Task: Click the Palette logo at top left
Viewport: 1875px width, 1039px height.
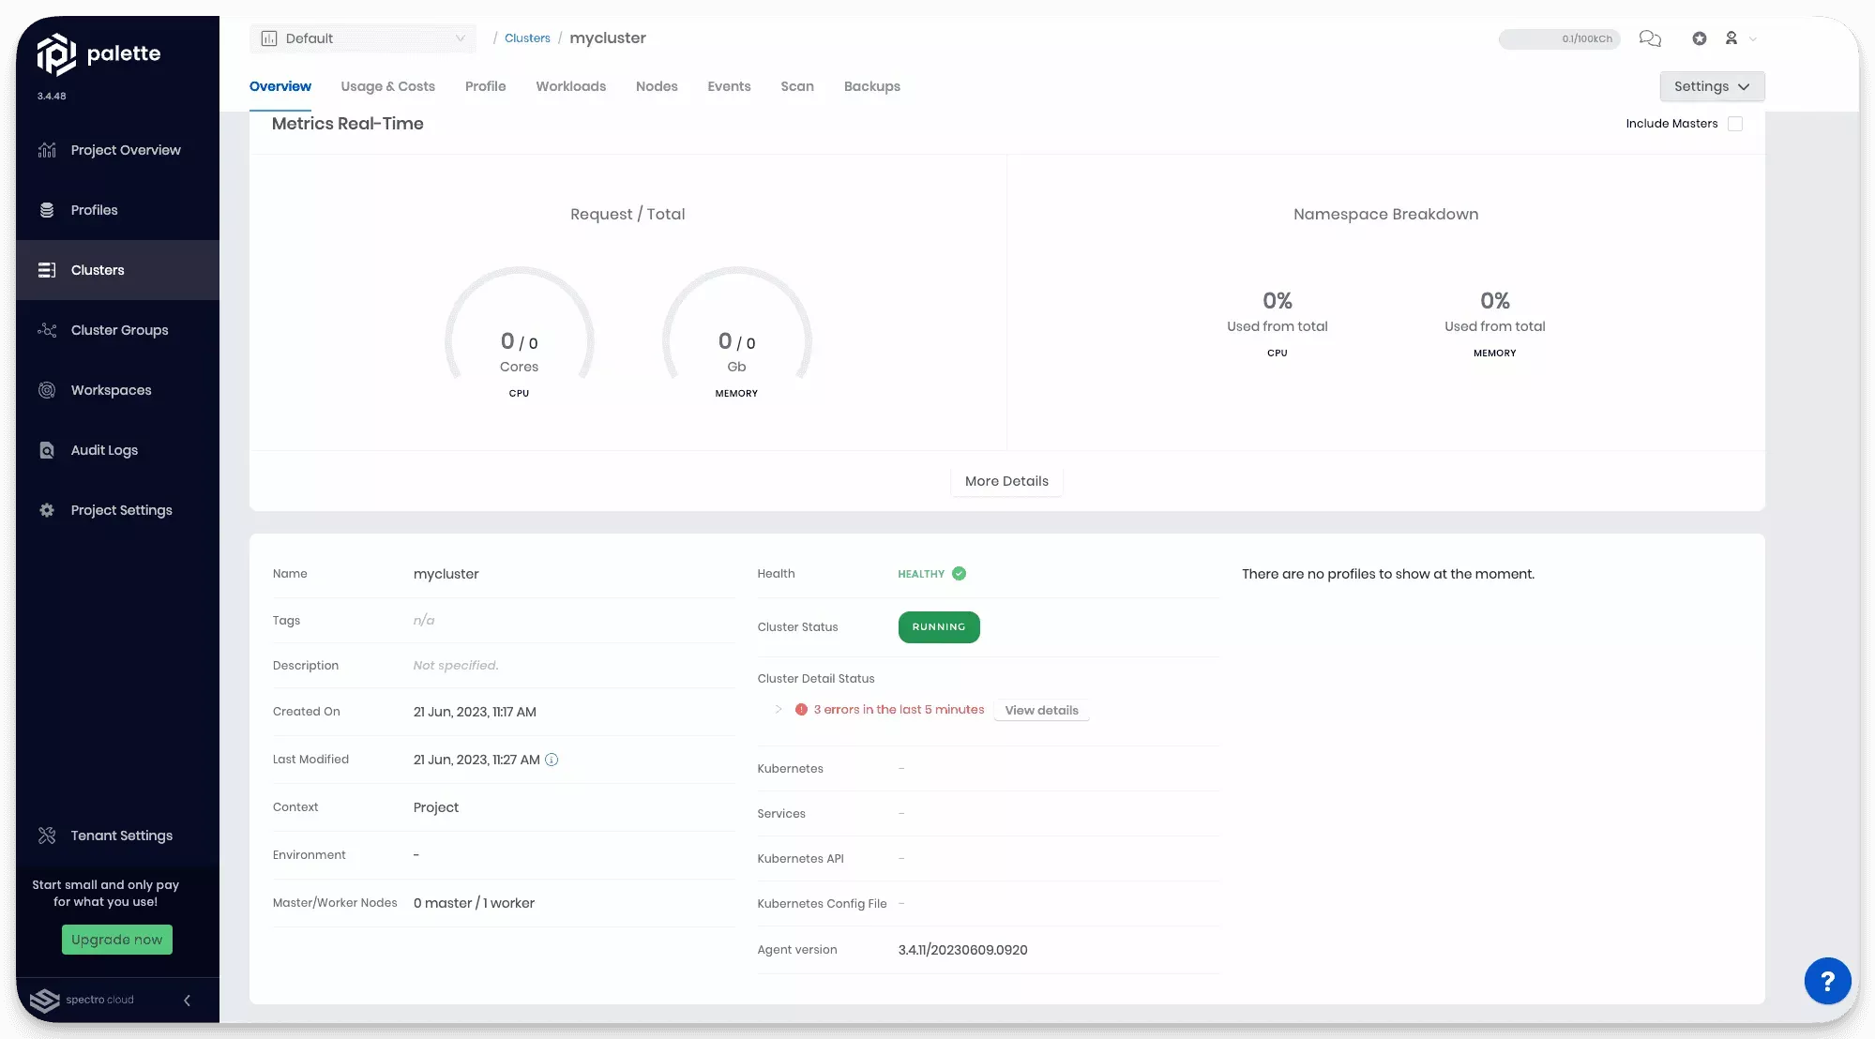Action: point(58,53)
